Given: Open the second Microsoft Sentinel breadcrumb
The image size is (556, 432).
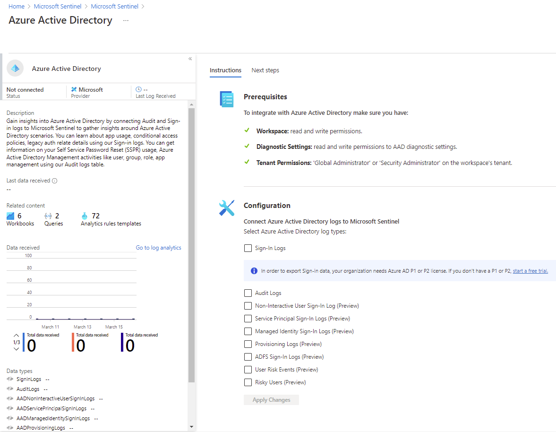Looking at the screenshot, I should coord(114,7).
